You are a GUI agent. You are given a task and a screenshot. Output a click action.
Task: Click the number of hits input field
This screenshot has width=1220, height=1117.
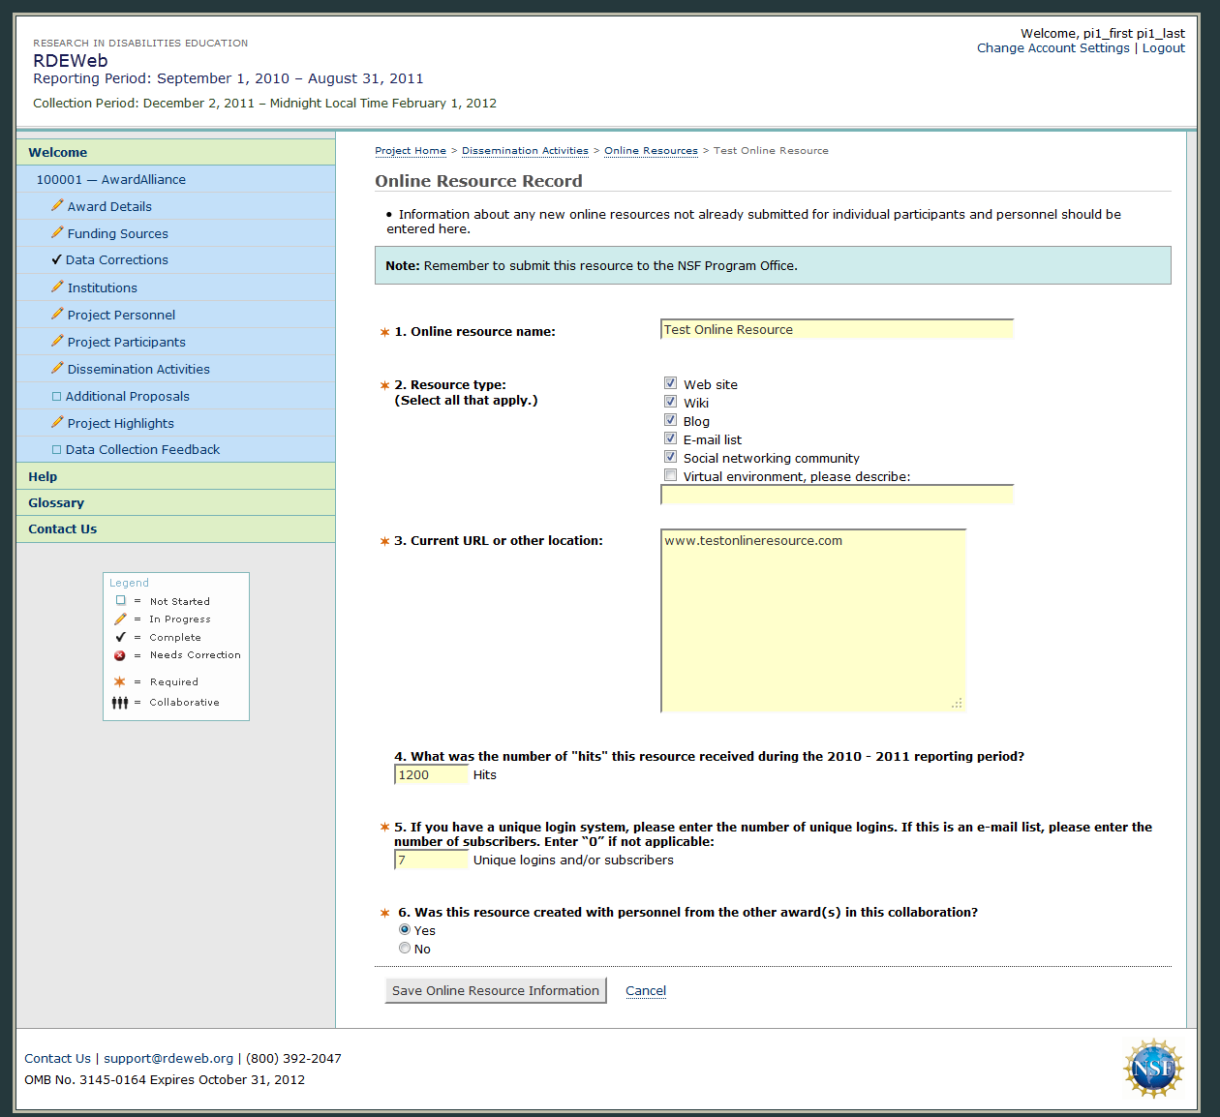431,774
